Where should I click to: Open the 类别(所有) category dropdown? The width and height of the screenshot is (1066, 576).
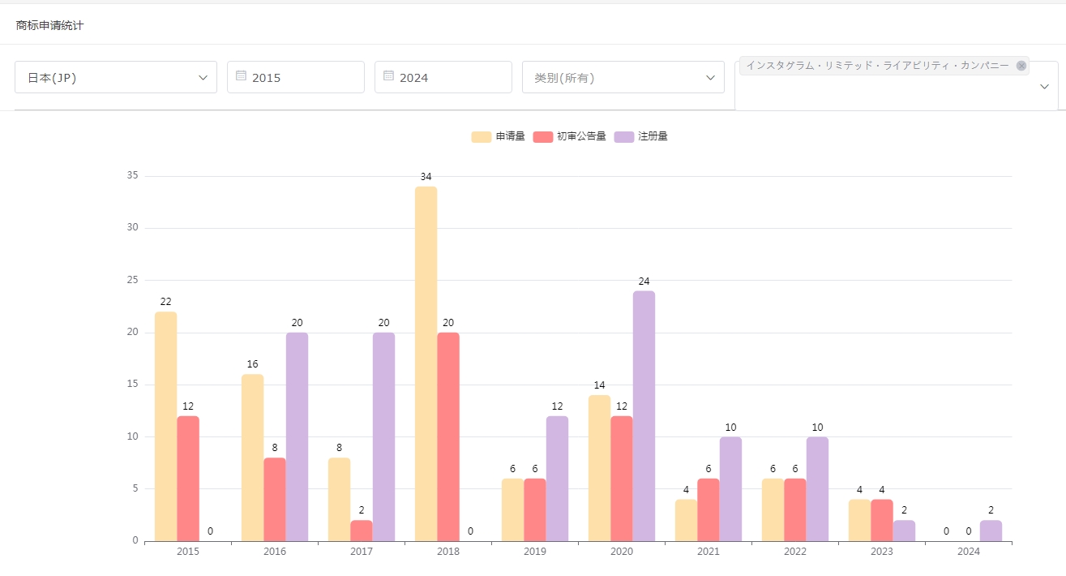click(x=623, y=78)
